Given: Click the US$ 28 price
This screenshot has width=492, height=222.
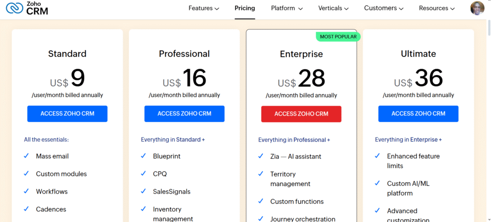Looking at the screenshot, I should (x=301, y=79).
